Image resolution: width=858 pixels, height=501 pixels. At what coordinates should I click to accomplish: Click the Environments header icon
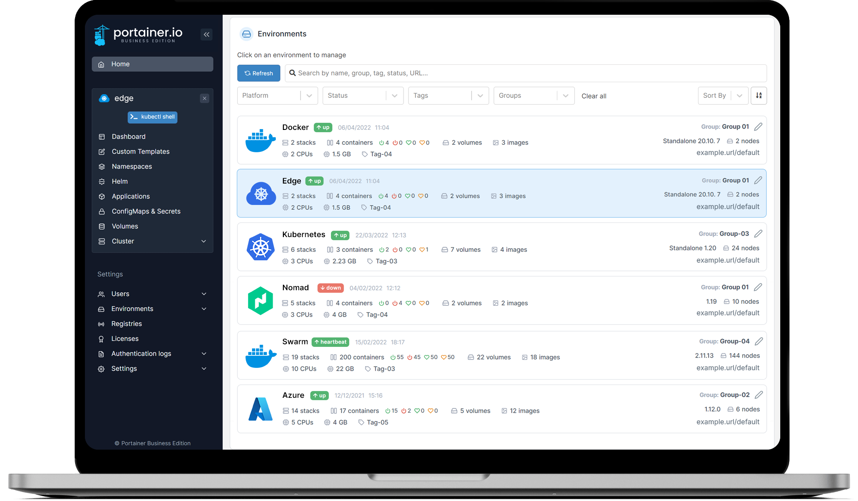pos(246,34)
